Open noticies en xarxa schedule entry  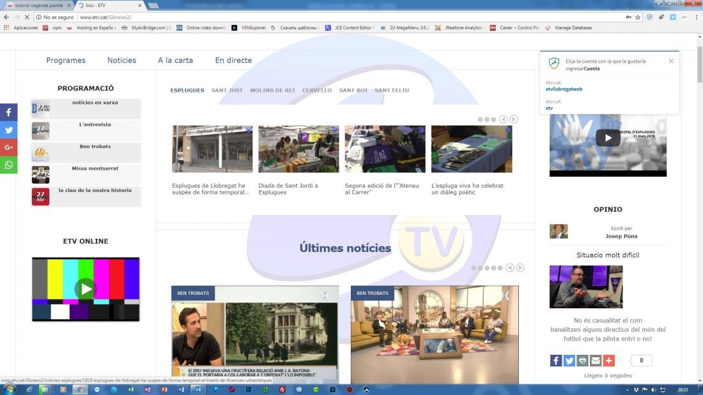point(95,103)
